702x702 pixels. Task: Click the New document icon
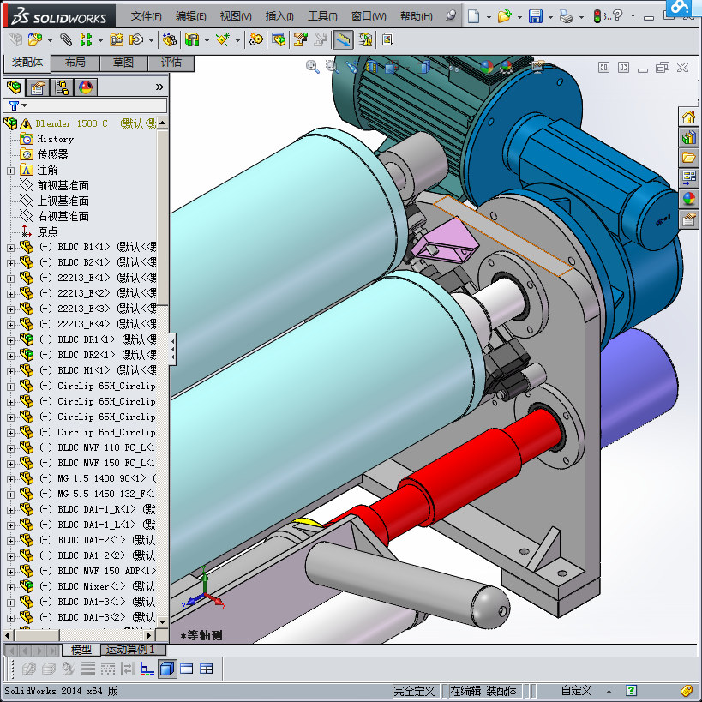point(473,16)
